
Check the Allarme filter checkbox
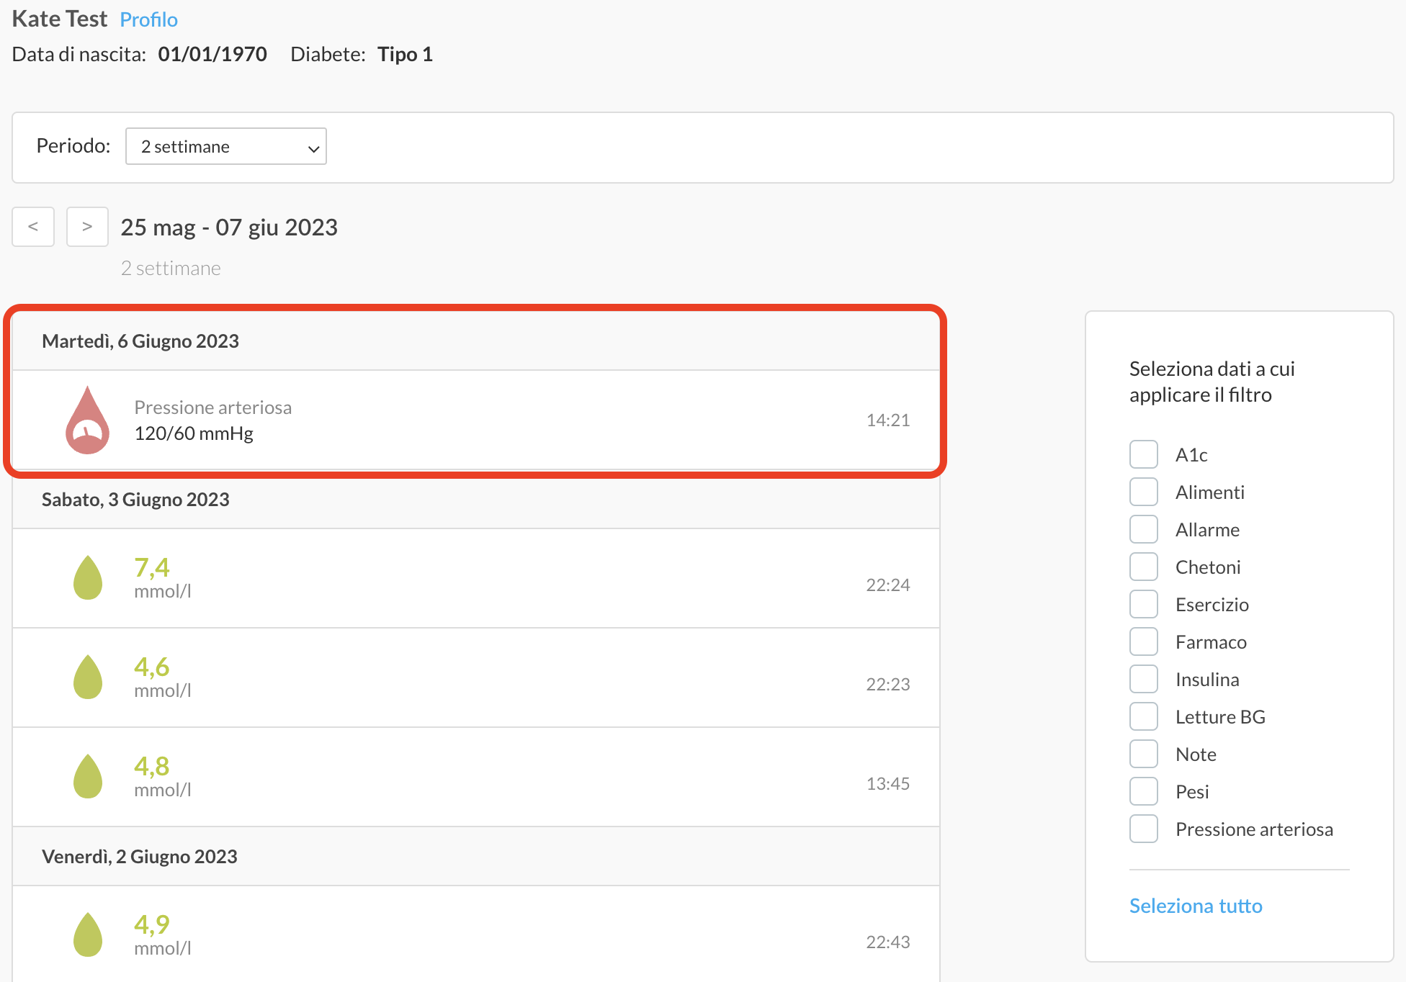1144,530
